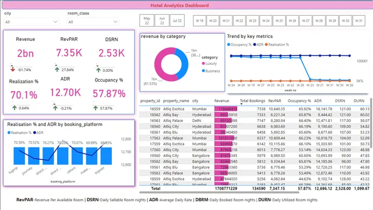The height and width of the screenshot is (210, 373).
Task: Open the city filter dropdown
Action: click(31, 22)
